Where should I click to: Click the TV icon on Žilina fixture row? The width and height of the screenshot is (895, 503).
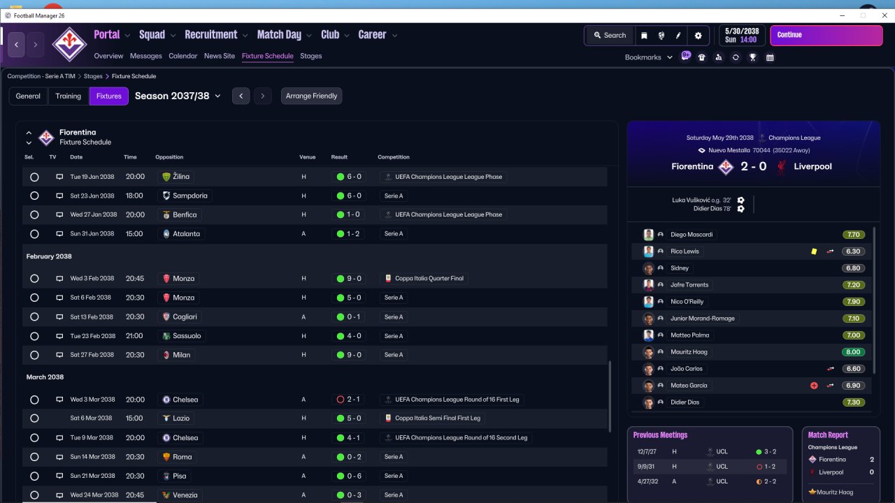(59, 177)
